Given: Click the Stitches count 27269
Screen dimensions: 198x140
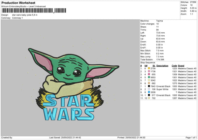Looking at the screenshot, I should pos(193,2).
